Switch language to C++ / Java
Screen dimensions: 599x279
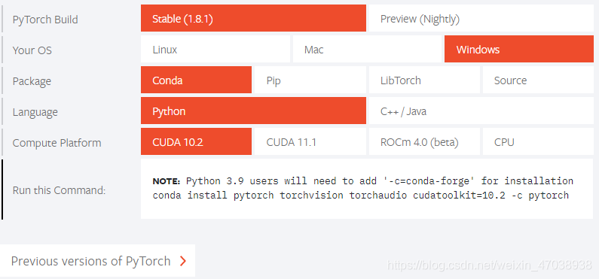tap(481, 111)
